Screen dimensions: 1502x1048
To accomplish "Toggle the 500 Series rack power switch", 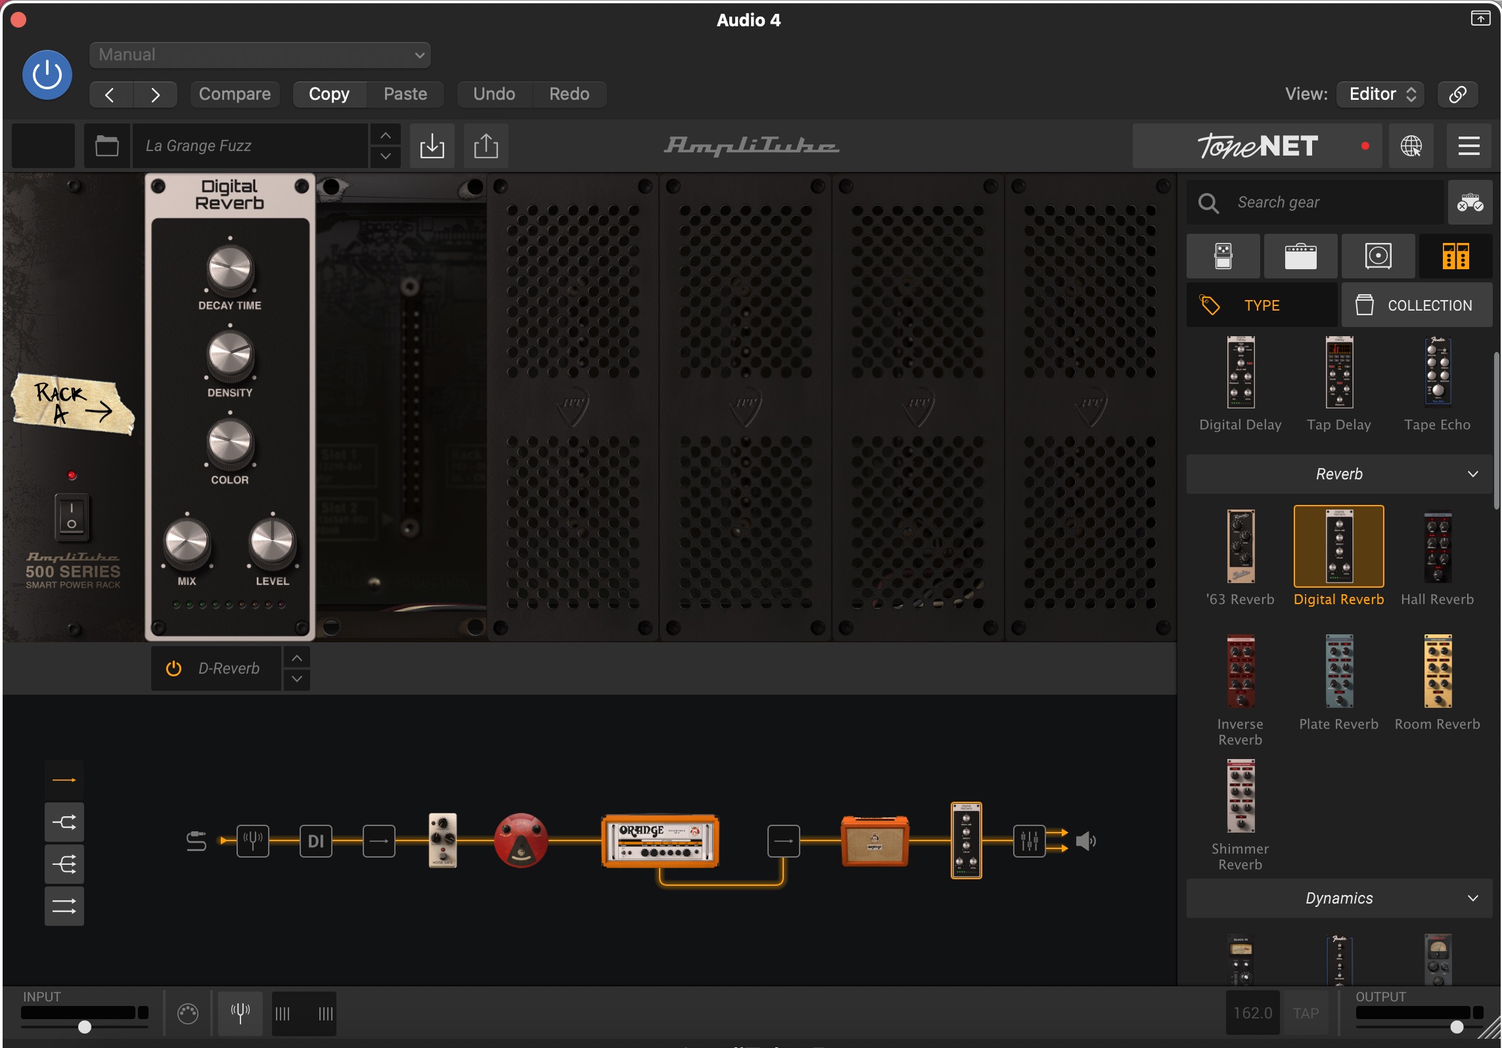I will [72, 516].
